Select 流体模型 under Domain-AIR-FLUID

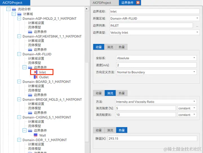pos(34,63)
